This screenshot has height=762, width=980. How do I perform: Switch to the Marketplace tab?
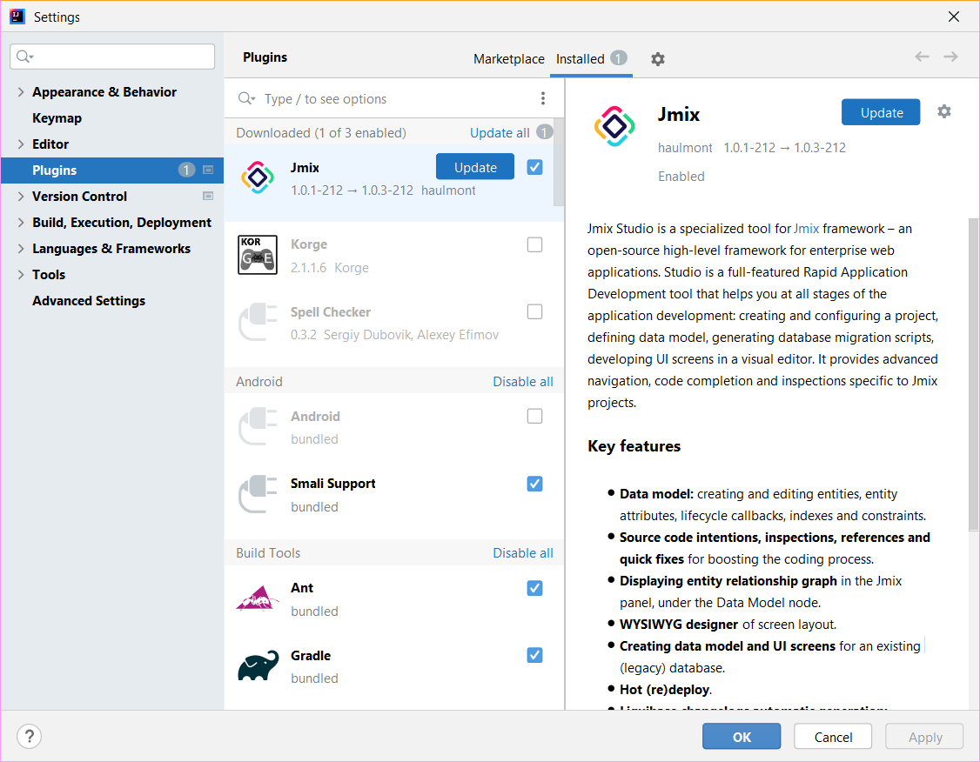tap(508, 59)
